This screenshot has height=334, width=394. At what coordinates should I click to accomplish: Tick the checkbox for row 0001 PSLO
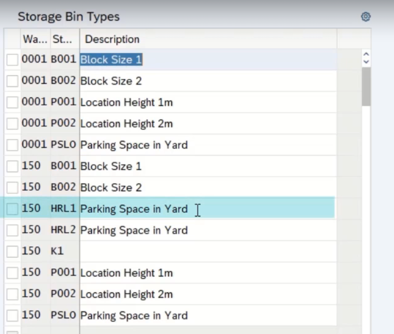12,145
